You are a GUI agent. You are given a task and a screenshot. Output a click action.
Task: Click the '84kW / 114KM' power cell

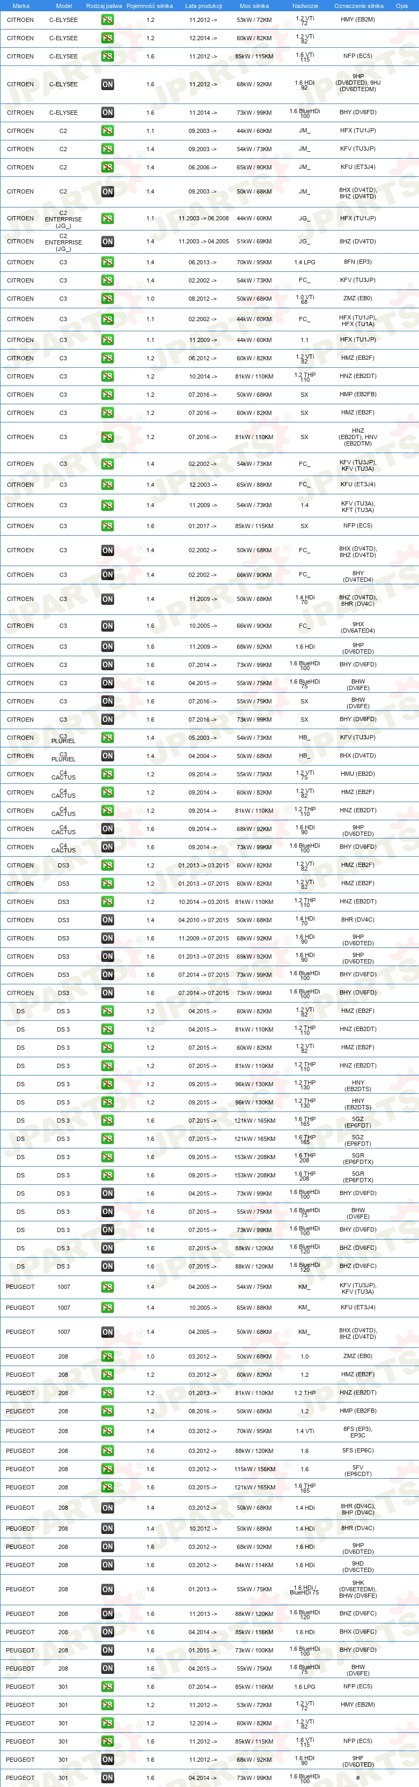254,1565
